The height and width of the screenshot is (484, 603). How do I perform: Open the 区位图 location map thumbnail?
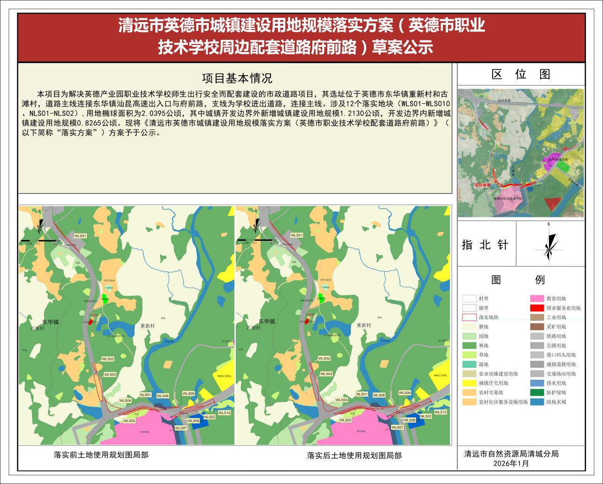[x=521, y=153]
